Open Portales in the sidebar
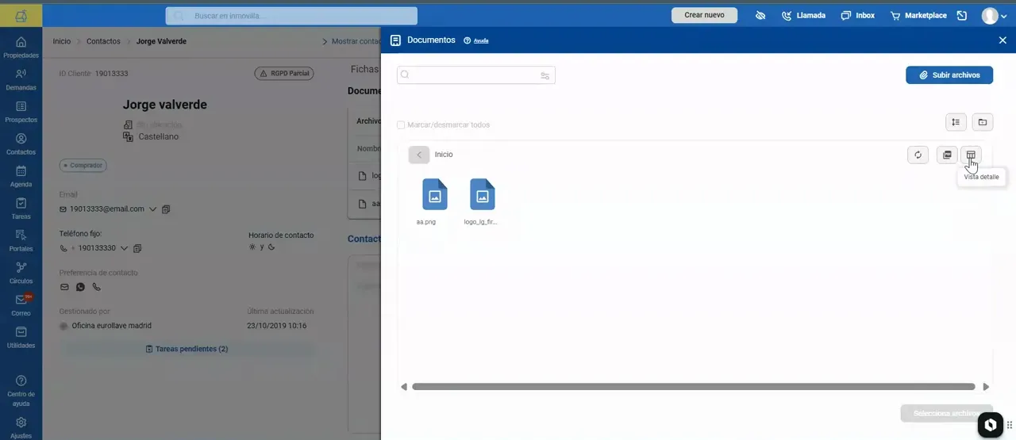This screenshot has width=1016, height=440. (21, 241)
